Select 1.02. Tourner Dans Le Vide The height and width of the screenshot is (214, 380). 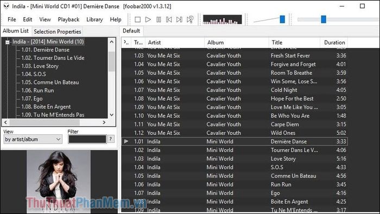click(x=53, y=58)
